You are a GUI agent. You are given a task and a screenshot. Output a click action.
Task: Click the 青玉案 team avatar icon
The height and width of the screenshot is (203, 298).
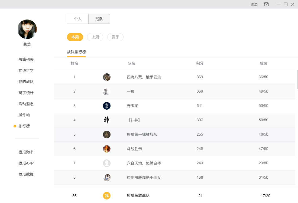[x=107, y=106]
